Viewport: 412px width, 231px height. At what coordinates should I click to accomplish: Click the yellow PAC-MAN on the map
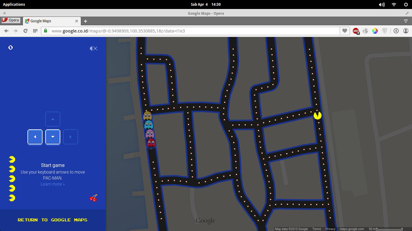pos(318,115)
